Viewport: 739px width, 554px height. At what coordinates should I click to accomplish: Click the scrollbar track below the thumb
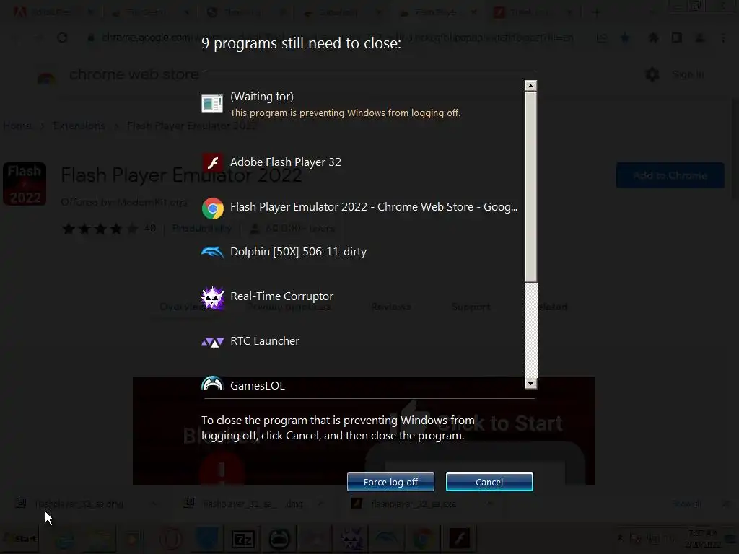click(530, 330)
